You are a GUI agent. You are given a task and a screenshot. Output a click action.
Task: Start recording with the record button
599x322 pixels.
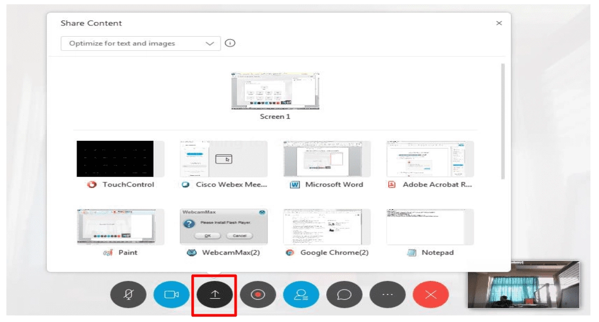pos(258,294)
